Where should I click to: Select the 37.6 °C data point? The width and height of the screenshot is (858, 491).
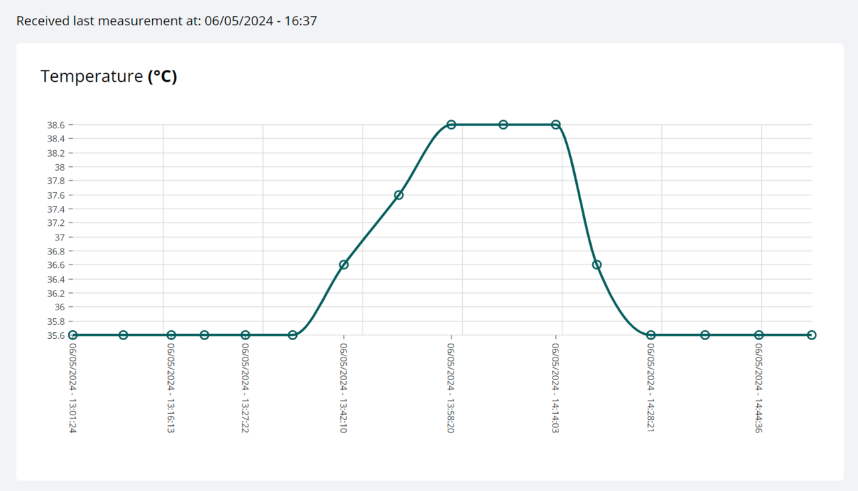click(399, 195)
